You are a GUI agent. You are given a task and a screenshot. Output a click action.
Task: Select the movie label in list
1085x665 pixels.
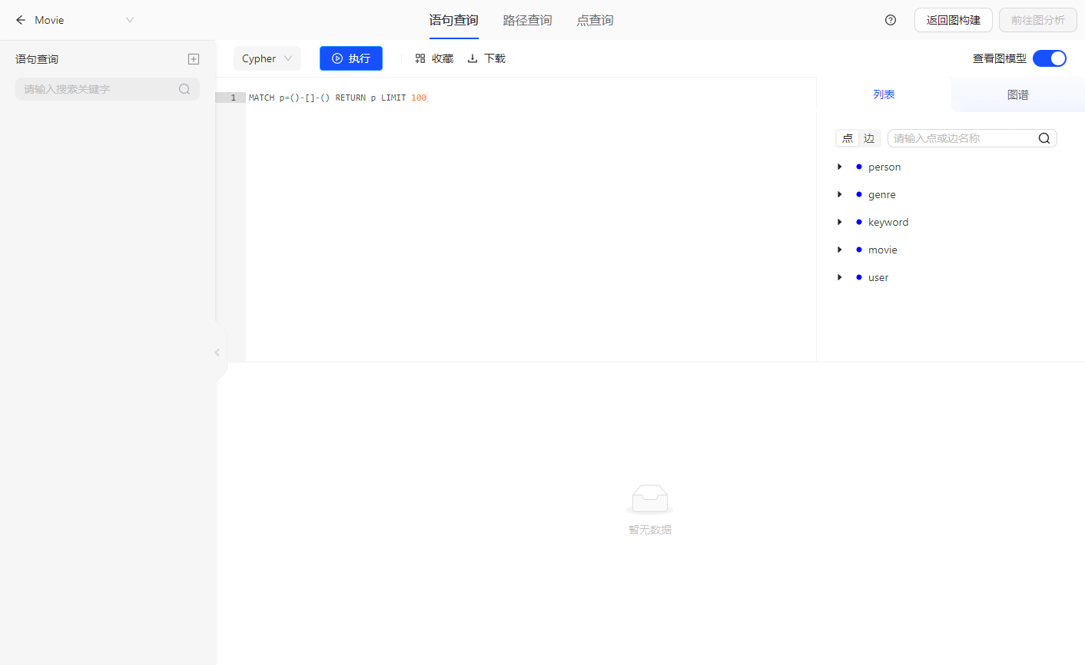(x=883, y=250)
